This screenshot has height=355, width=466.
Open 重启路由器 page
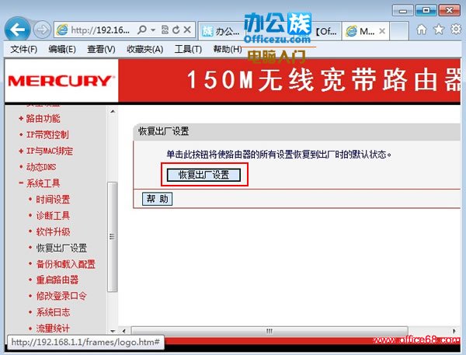tap(57, 280)
